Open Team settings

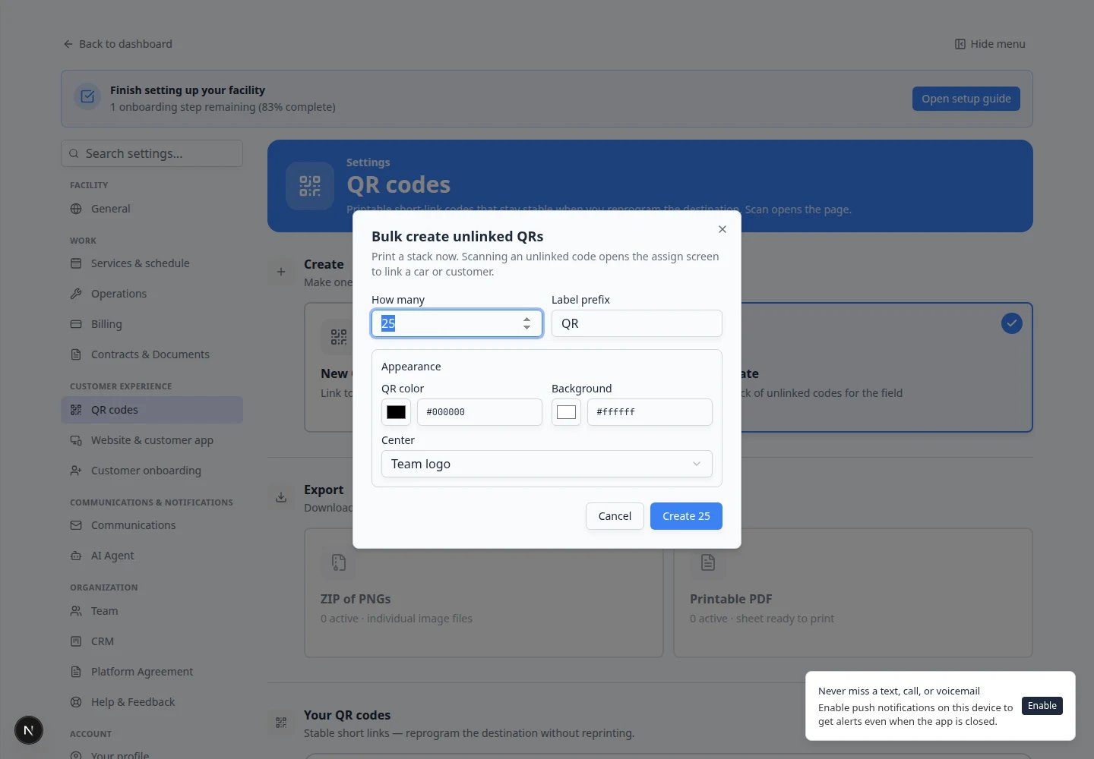(x=152, y=611)
